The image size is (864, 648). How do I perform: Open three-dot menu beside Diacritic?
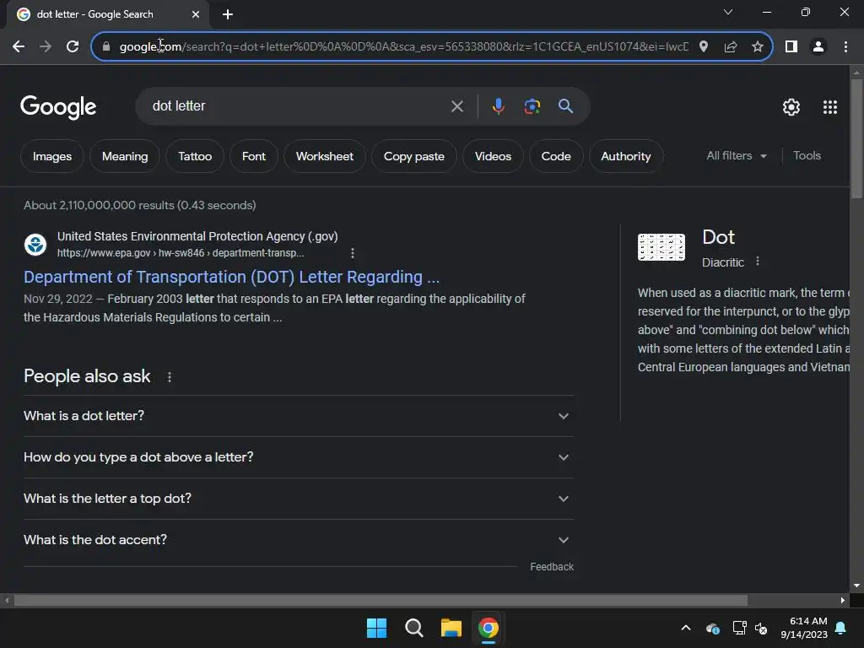[x=758, y=262]
